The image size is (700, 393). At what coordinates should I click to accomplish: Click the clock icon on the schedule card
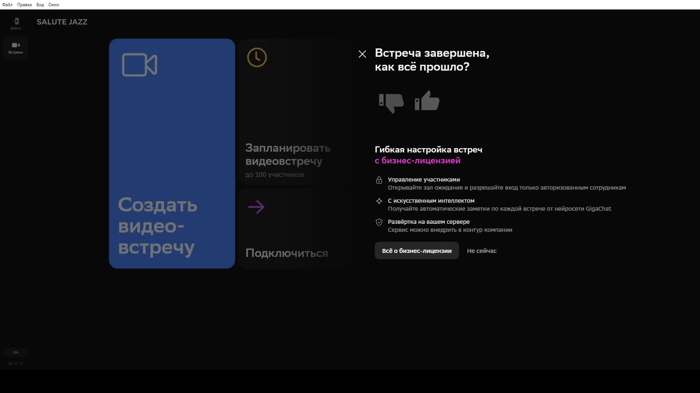[257, 57]
